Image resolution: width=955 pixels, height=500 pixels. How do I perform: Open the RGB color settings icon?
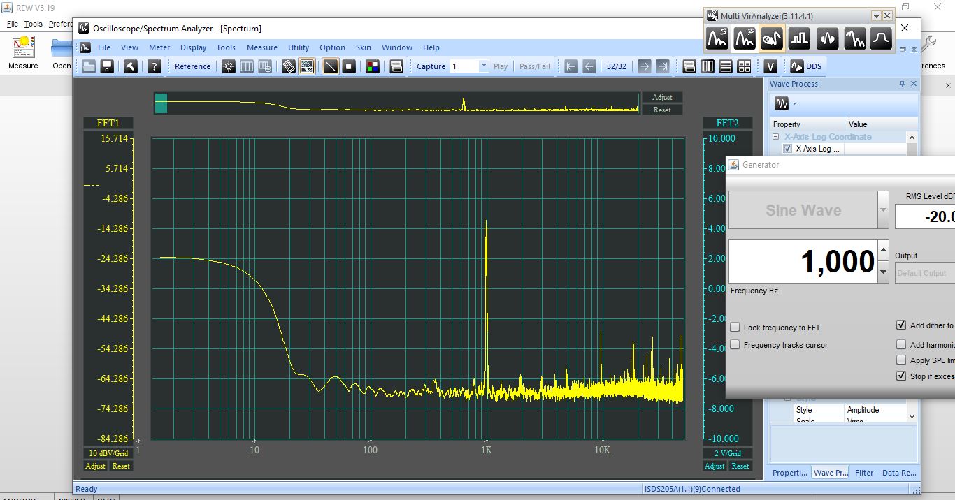pyautogui.click(x=373, y=66)
